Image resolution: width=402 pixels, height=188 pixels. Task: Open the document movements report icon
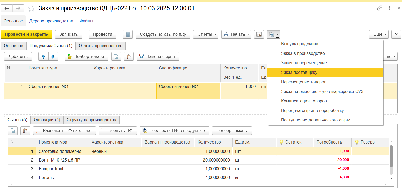pyautogui.click(x=128, y=34)
